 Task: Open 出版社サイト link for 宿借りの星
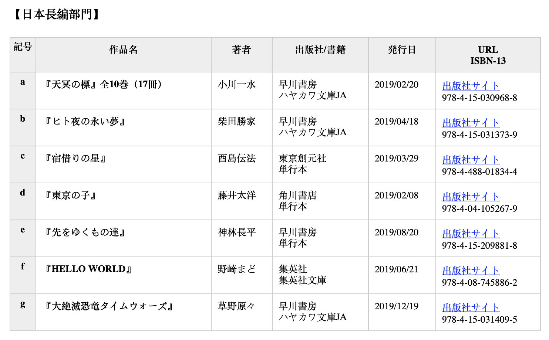(x=471, y=160)
